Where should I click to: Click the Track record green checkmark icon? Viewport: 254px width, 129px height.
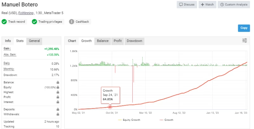4,22
